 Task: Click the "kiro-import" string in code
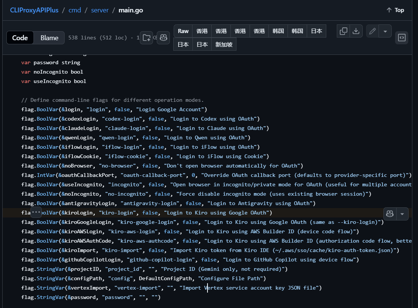tap(122, 250)
